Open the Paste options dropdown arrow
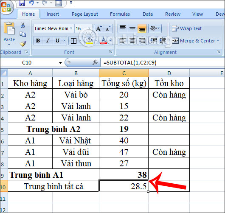Image resolution: width=225 pixels, height=213 pixels. click(x=9, y=45)
